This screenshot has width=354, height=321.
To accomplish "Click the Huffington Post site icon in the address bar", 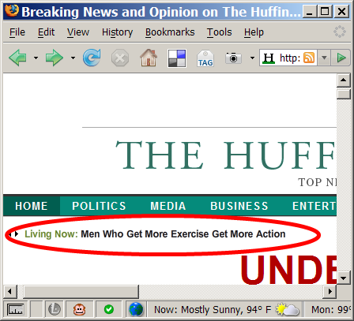I will click(269, 58).
